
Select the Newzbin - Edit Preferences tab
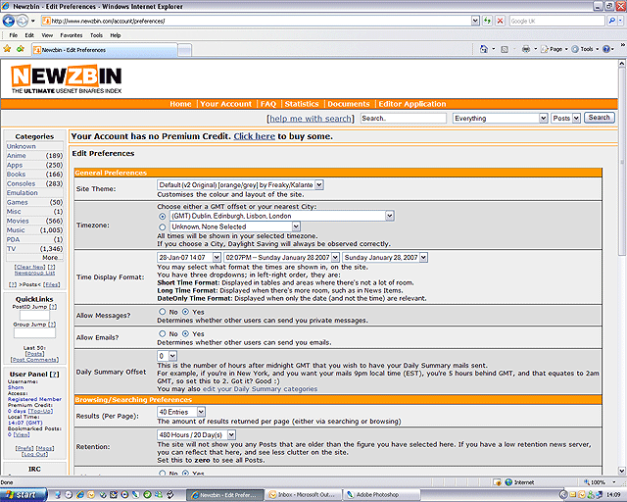click(x=104, y=50)
